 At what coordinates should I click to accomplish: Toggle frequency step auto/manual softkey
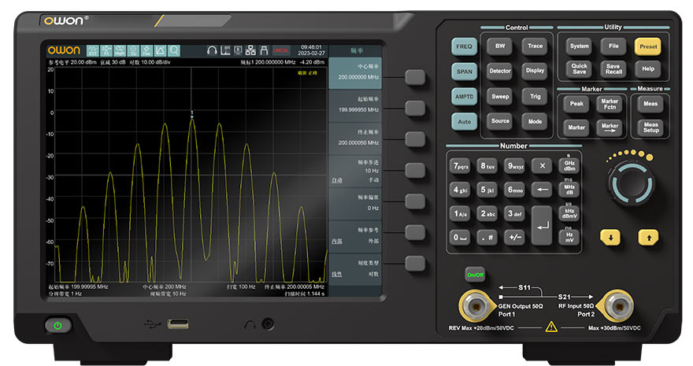(x=415, y=170)
